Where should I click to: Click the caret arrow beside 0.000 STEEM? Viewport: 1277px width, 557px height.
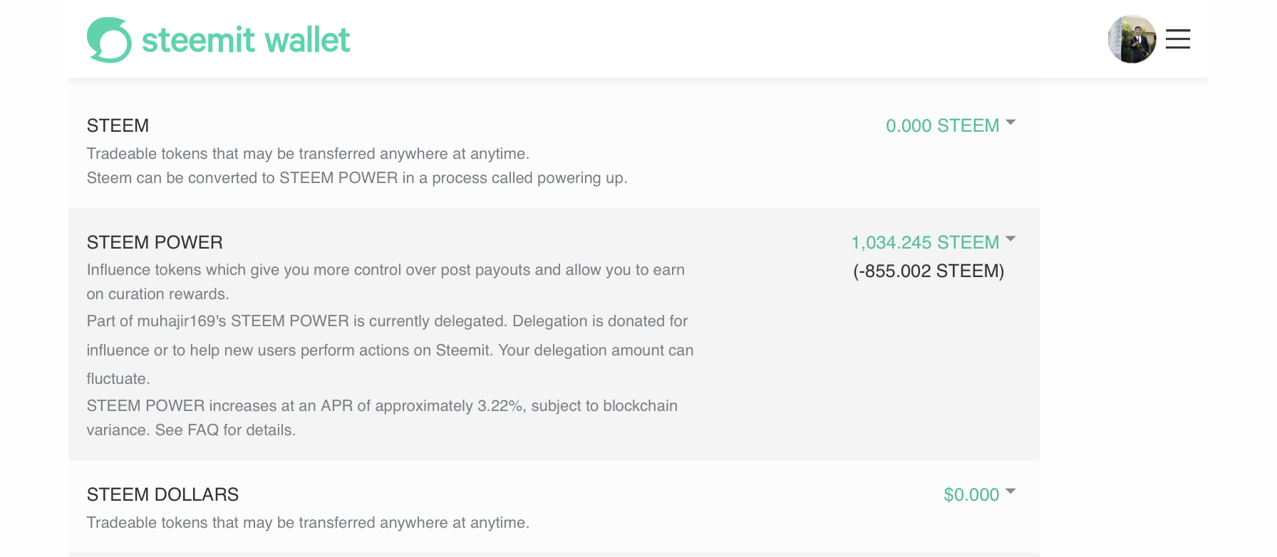coord(1010,123)
